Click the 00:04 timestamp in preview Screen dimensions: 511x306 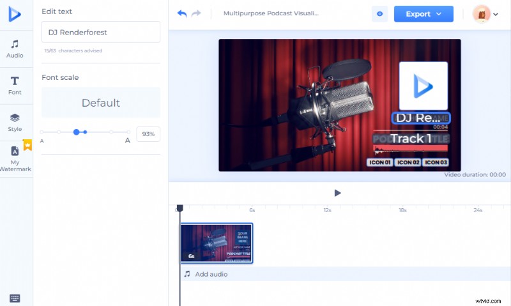(440, 126)
